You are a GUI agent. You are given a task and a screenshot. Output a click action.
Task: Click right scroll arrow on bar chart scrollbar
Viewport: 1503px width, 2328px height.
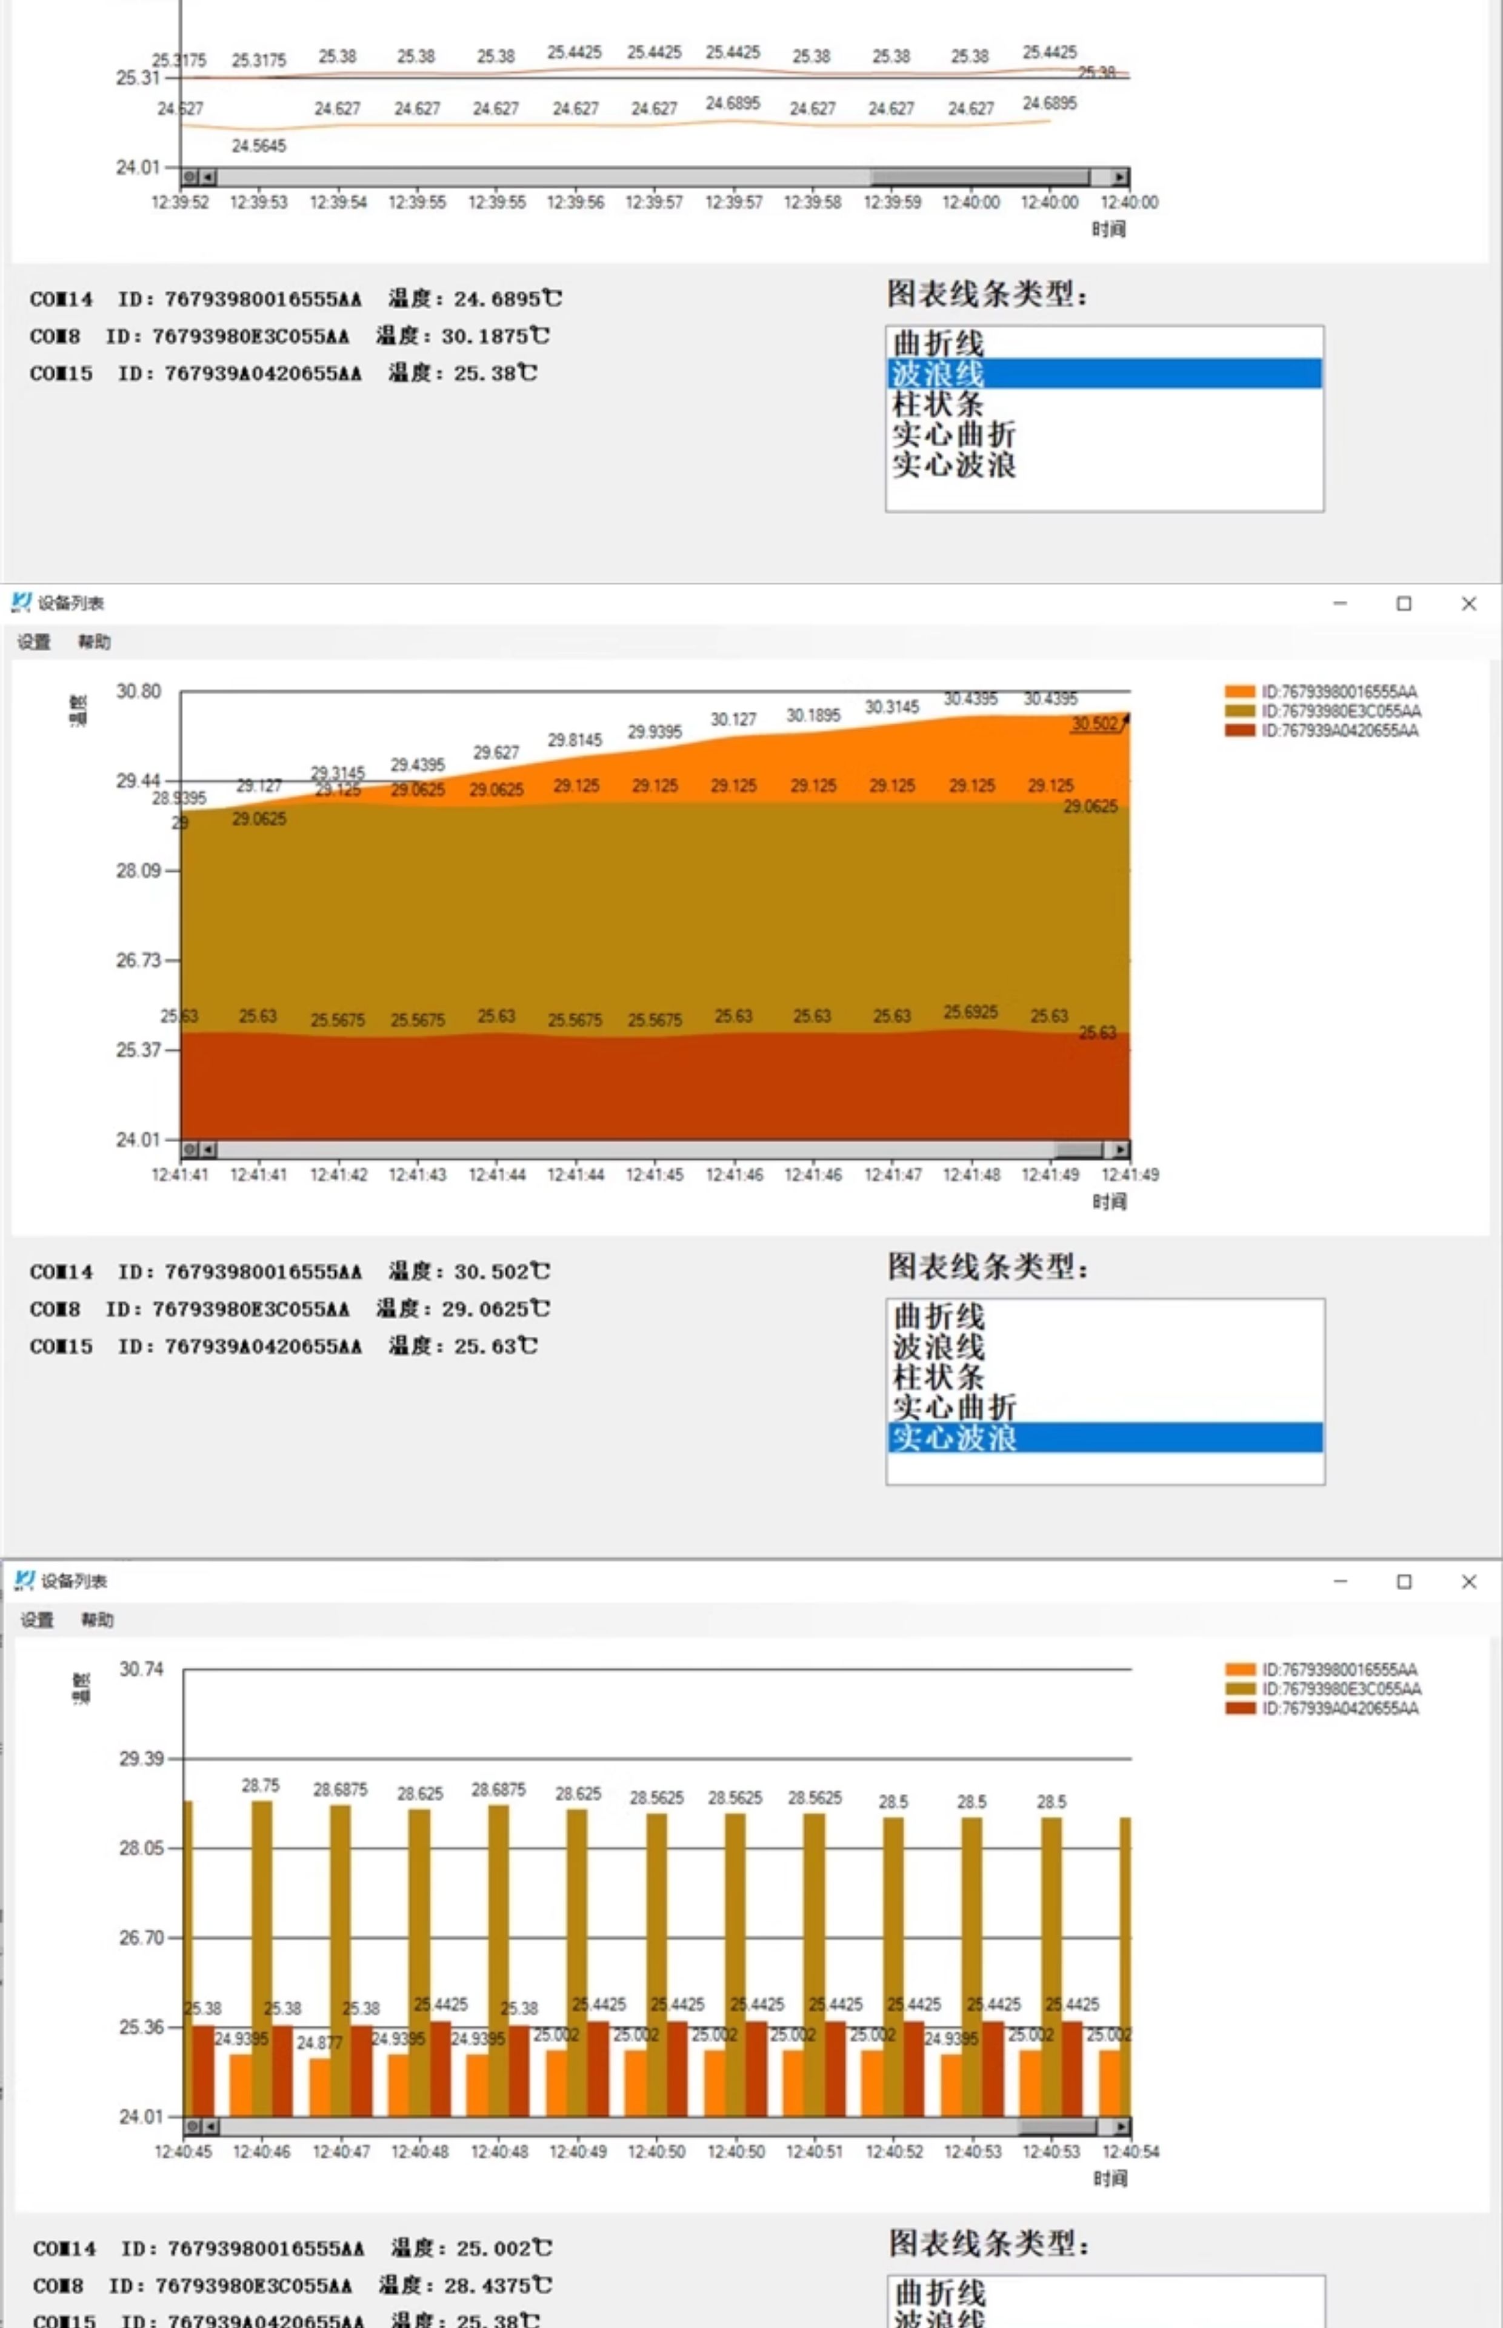1122,2126
